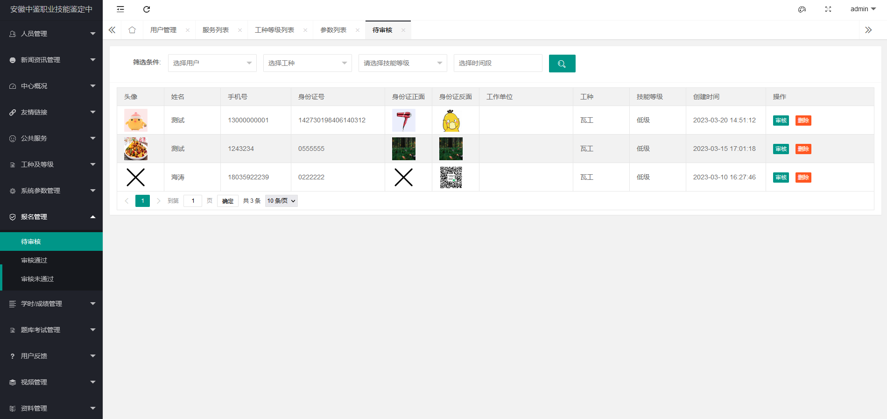Open the admin account dropdown
This screenshot has width=887, height=419.
pos(863,9)
